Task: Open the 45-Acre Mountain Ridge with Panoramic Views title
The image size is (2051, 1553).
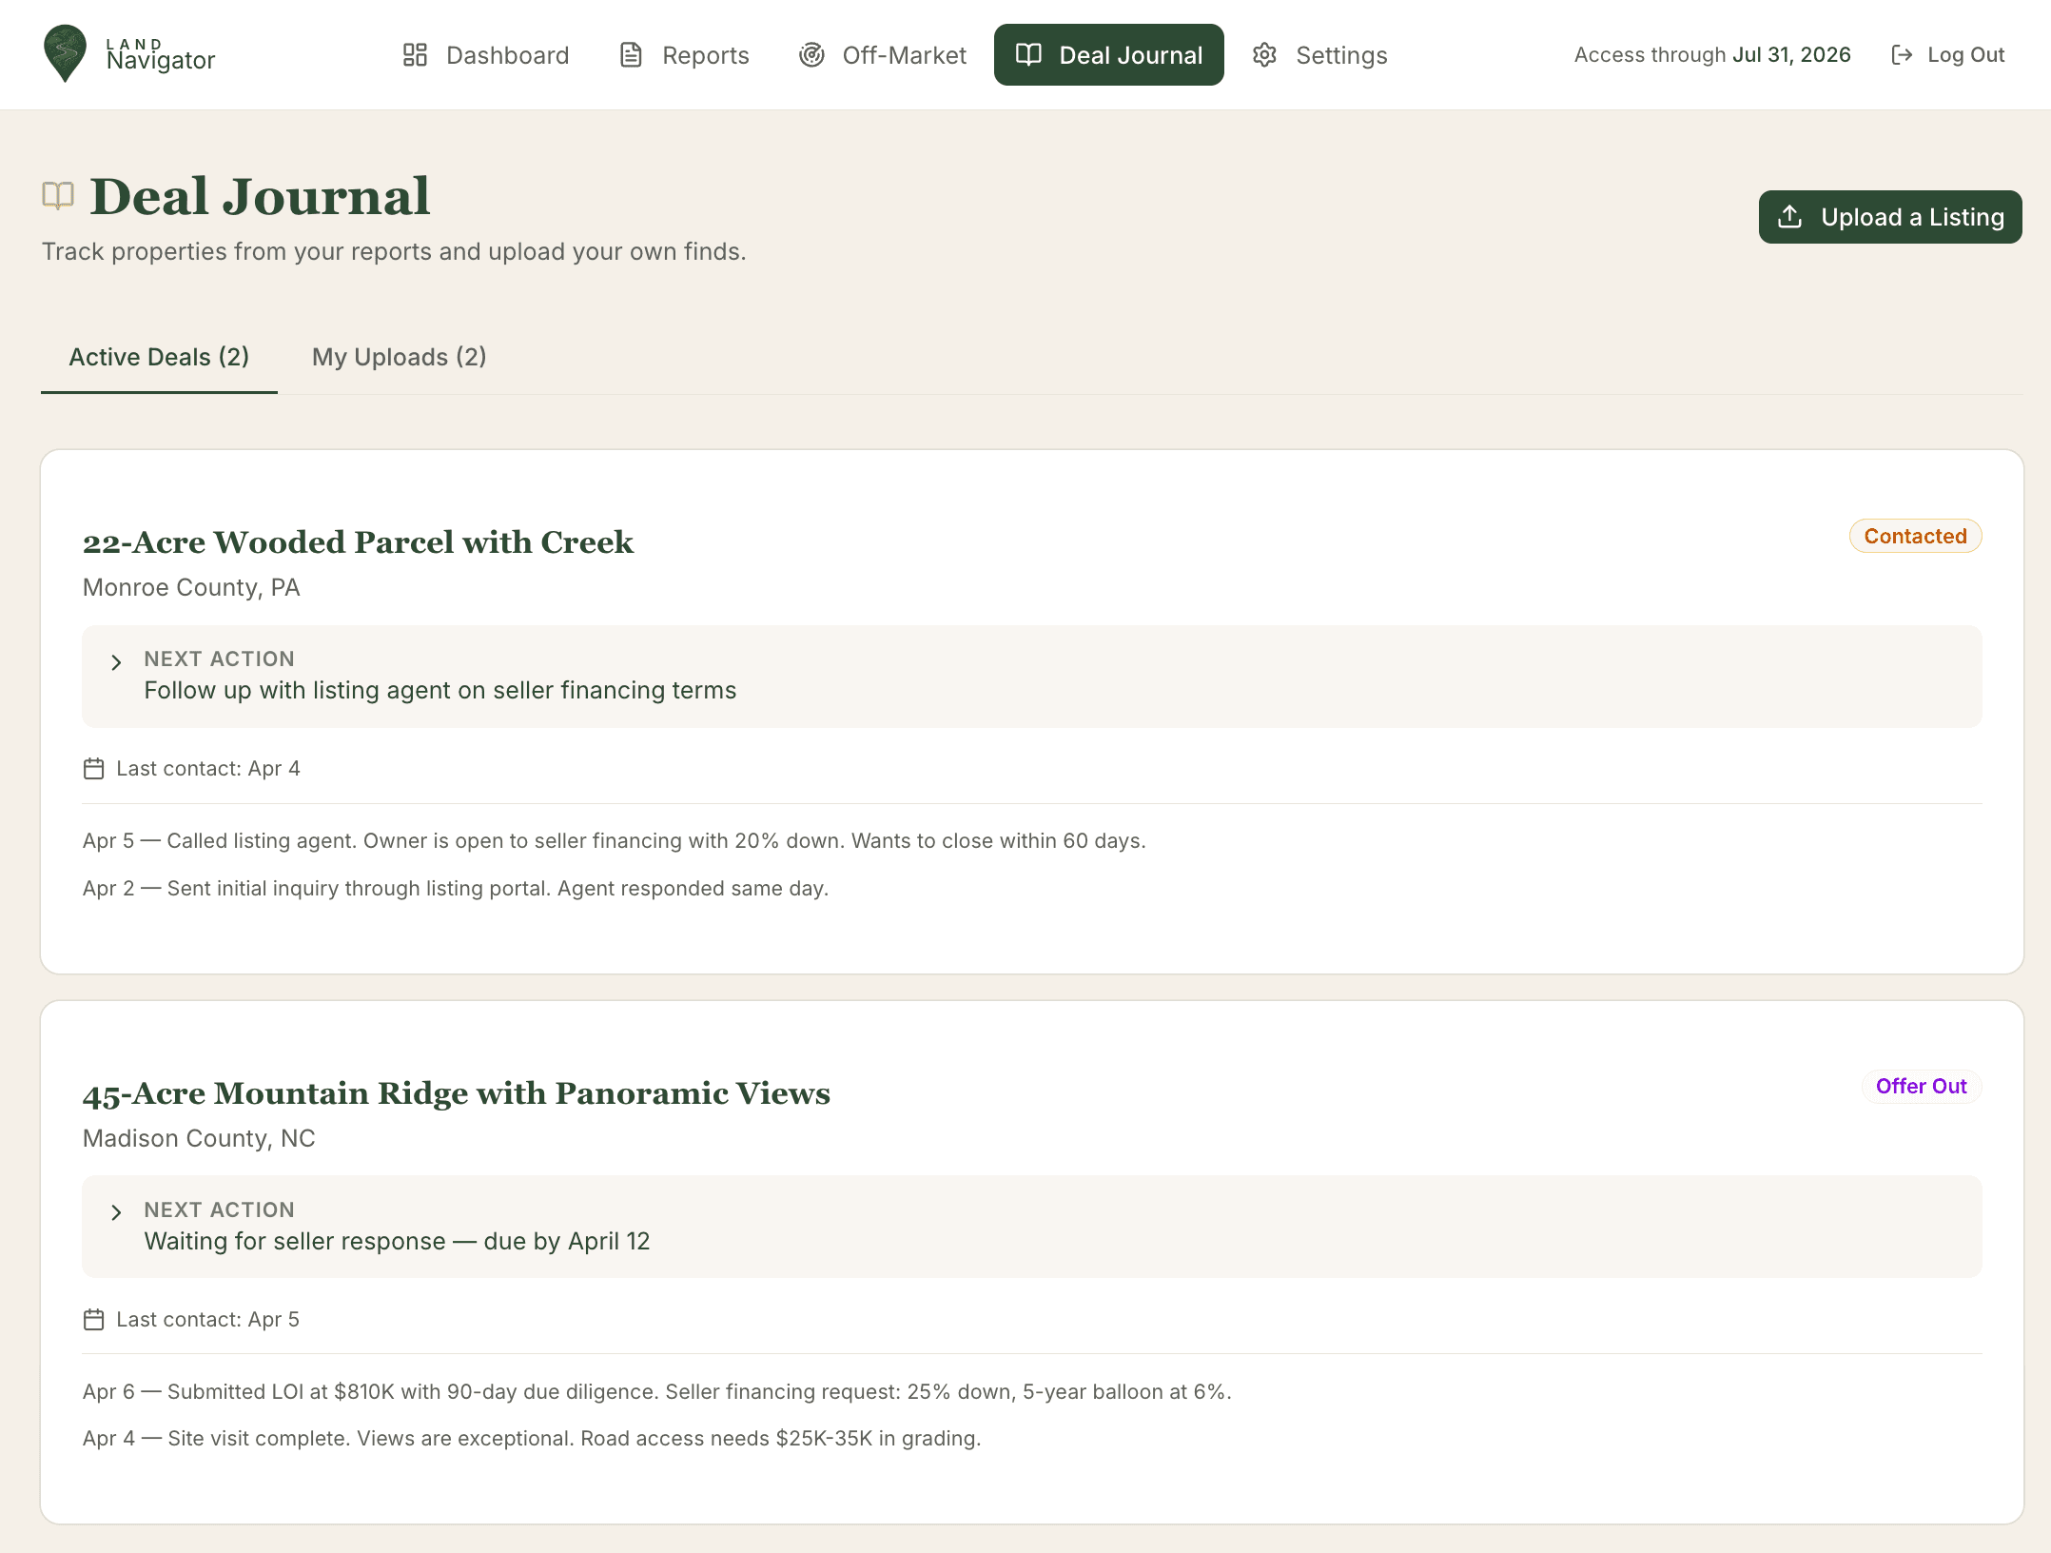Action: (457, 1093)
